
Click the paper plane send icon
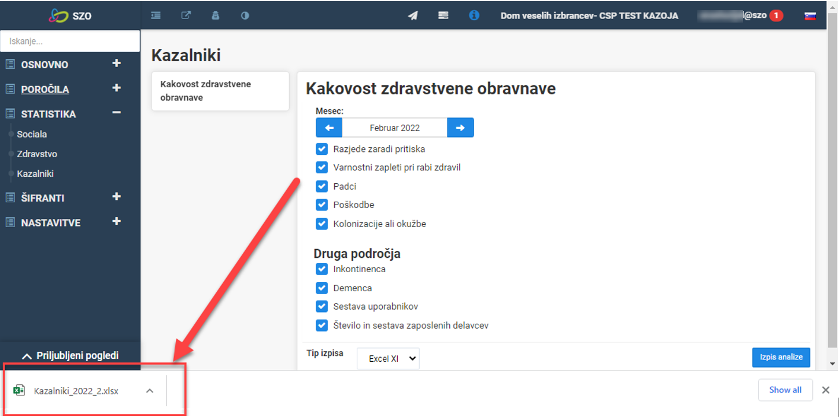[413, 16]
